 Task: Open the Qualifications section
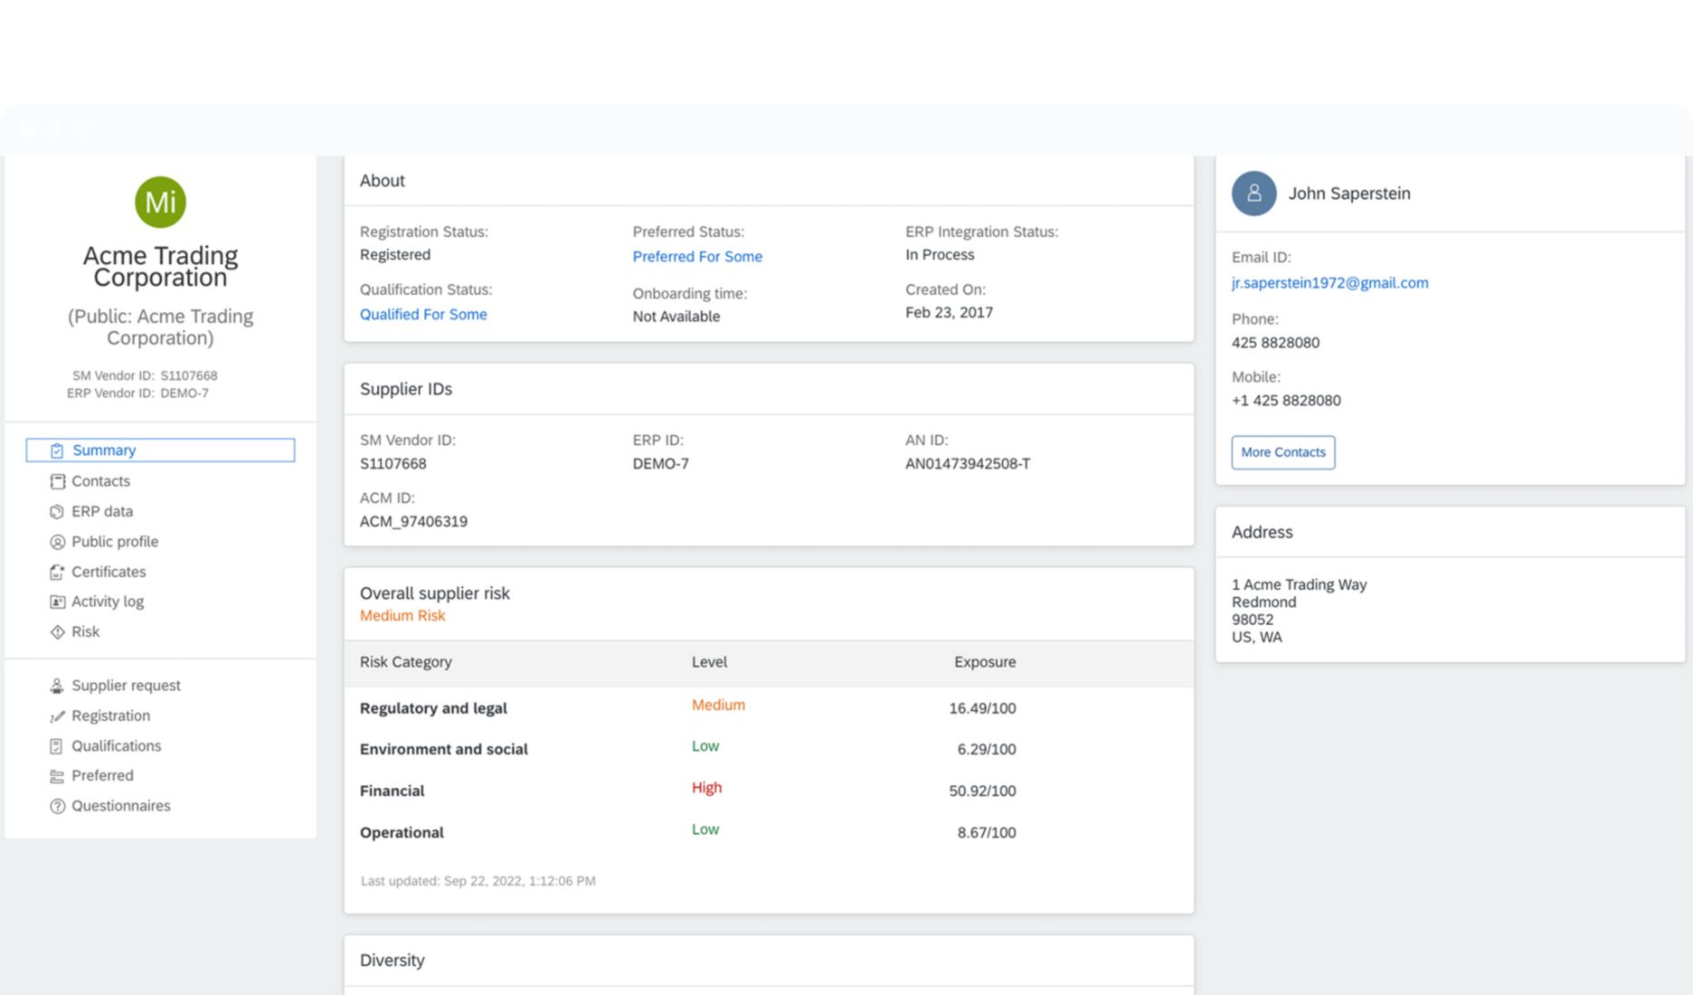tap(116, 746)
